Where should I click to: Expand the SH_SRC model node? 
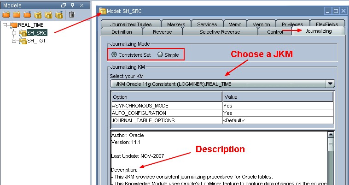click(14, 33)
